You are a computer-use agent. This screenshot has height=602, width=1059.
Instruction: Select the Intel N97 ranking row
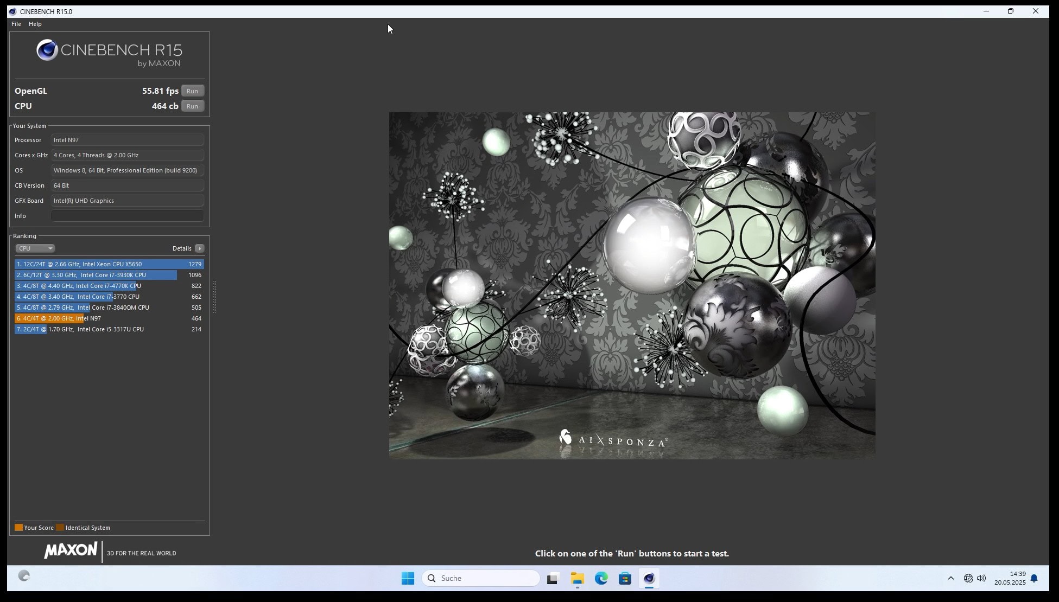(109, 318)
